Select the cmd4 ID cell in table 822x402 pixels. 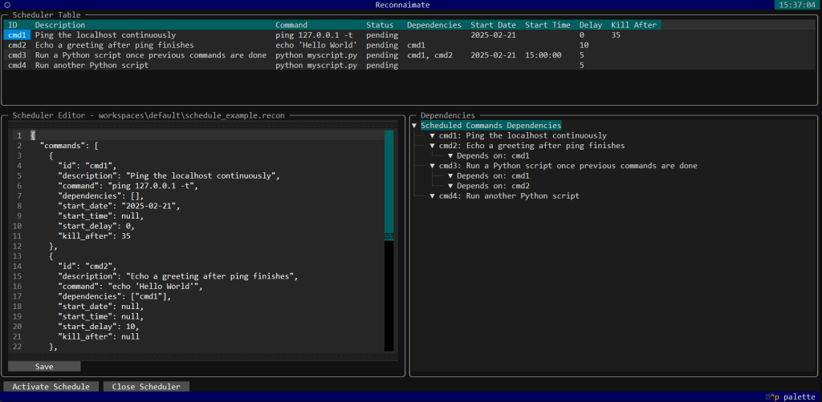click(x=17, y=66)
